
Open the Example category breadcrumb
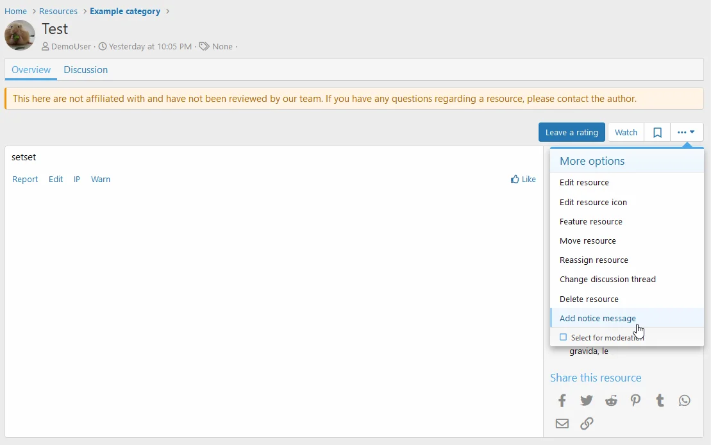point(125,11)
